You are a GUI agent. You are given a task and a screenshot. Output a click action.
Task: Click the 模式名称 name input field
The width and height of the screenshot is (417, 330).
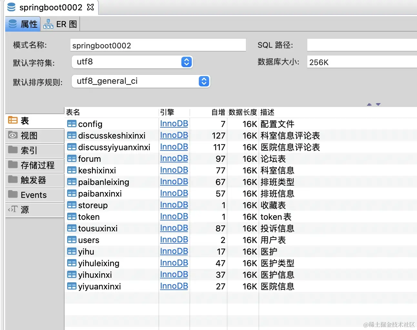[x=158, y=45]
